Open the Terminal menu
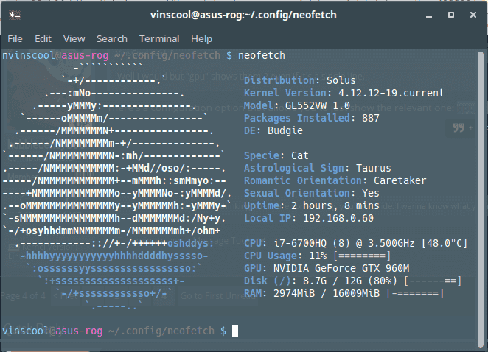This screenshot has width=488, height=352. coord(159,38)
